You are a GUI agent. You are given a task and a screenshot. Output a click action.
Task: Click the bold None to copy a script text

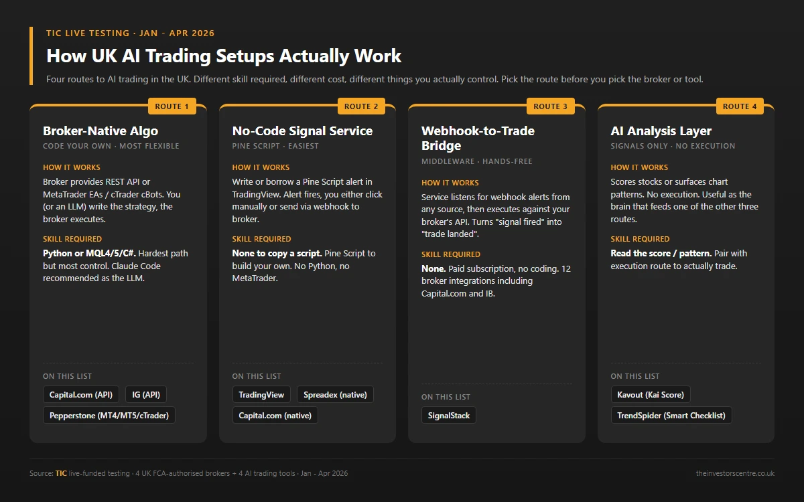point(278,254)
